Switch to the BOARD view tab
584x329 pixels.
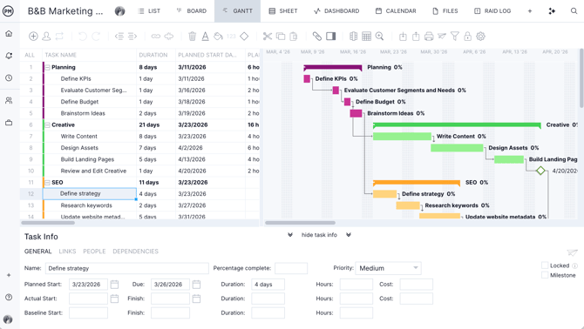click(192, 10)
